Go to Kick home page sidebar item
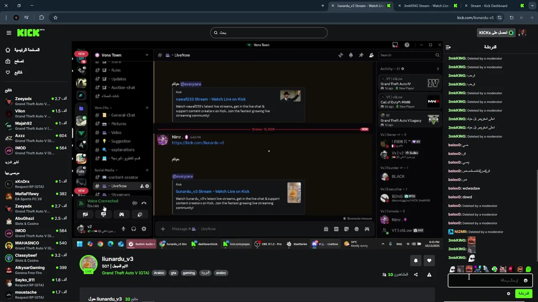The height and width of the screenshot is (302, 538). click(x=22, y=50)
